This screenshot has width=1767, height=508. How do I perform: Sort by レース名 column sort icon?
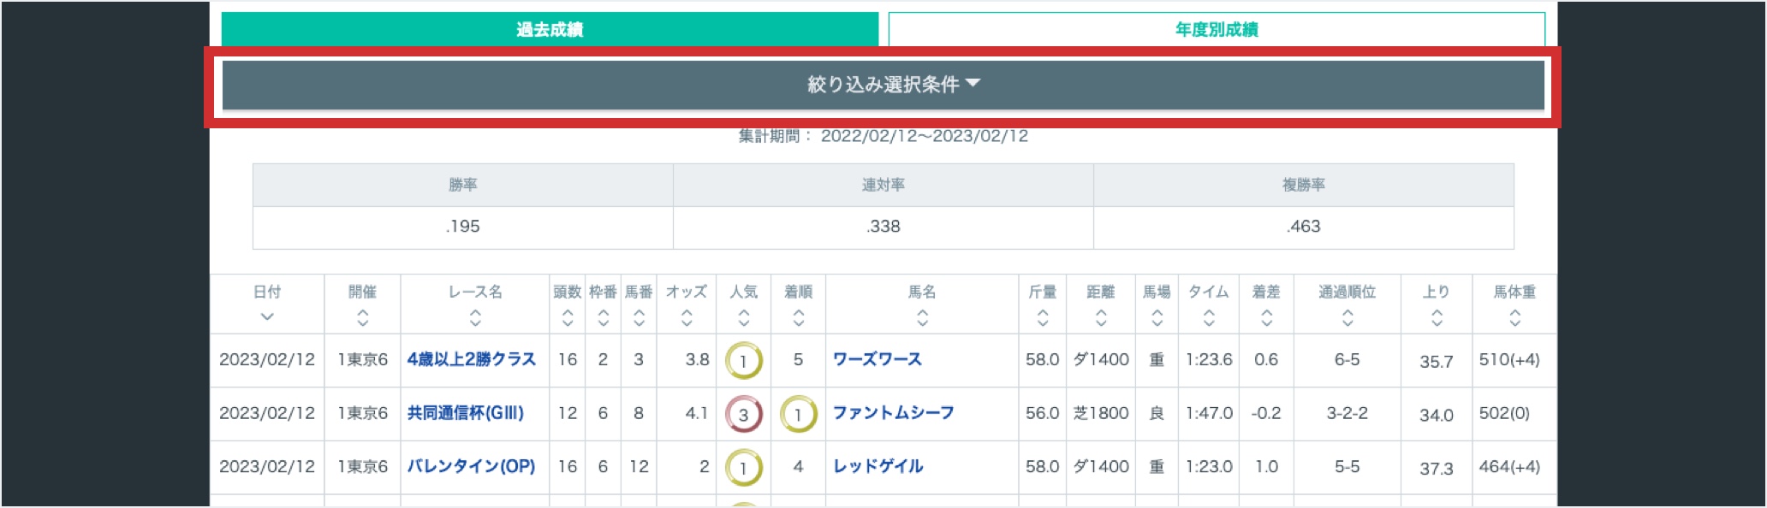point(475,319)
